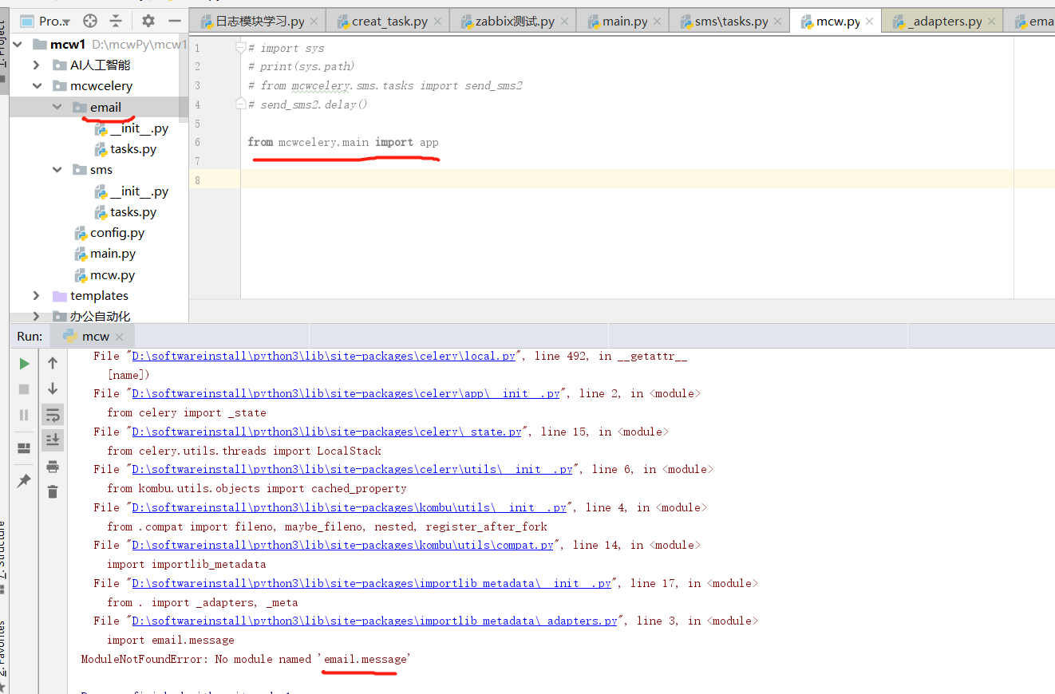Close the main.py editor tab
Screen dimensions: 1055x694
tap(657, 22)
